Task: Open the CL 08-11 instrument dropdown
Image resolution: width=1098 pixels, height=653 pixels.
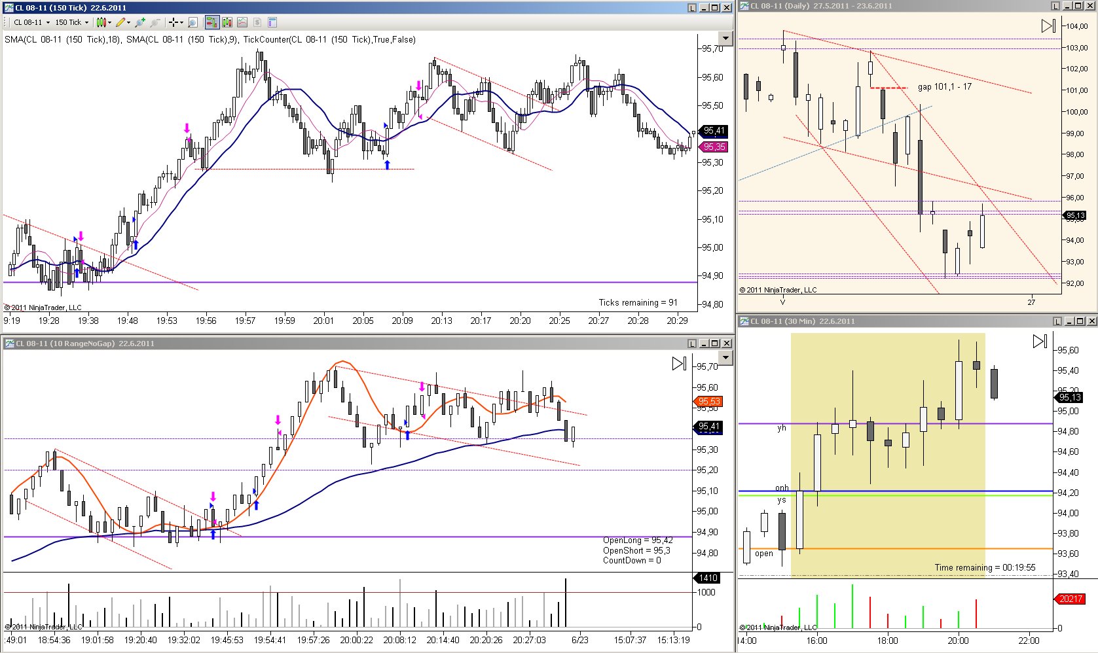Action: (32, 22)
